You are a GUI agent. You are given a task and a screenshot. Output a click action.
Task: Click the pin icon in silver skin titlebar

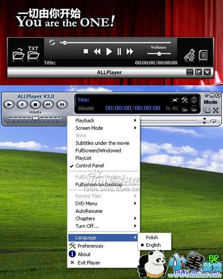click(206, 95)
